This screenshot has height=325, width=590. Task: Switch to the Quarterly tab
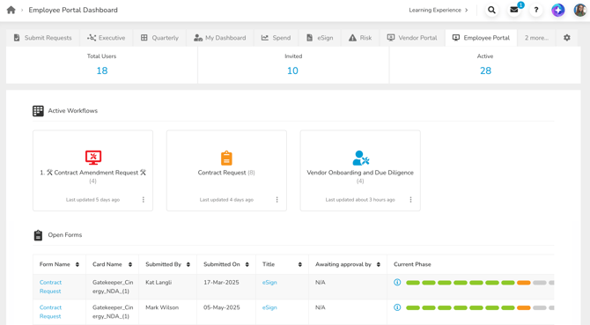coord(159,38)
